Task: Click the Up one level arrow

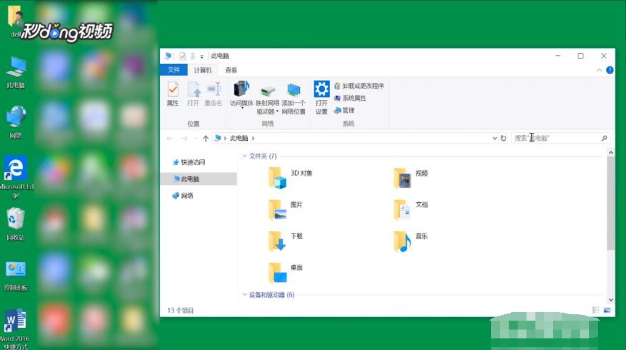Action: point(206,138)
